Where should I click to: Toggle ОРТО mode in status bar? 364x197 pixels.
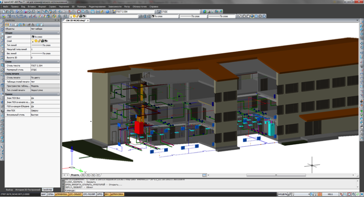pos(99,194)
